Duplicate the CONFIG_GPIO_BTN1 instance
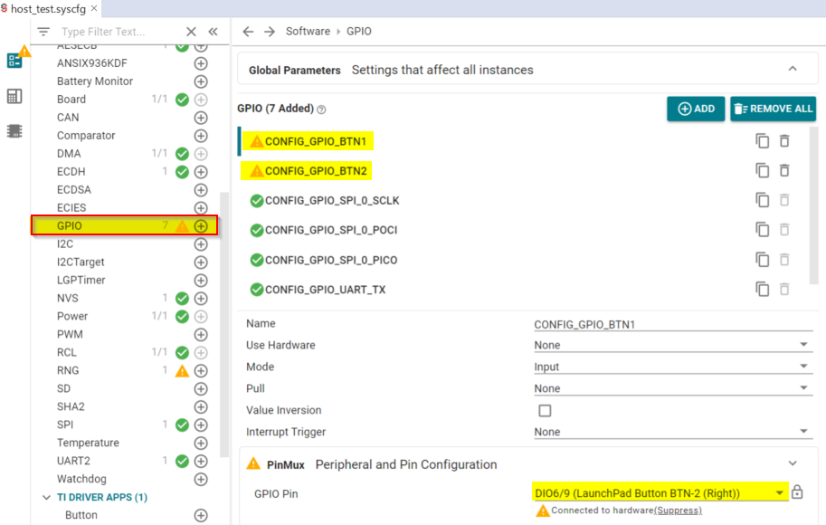826x525 pixels. pos(763,141)
